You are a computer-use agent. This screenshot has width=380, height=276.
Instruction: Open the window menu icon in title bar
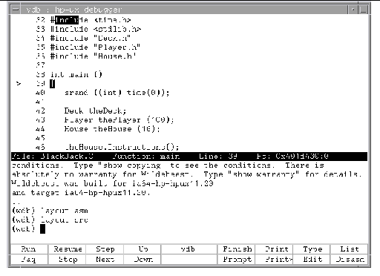pos(16,10)
